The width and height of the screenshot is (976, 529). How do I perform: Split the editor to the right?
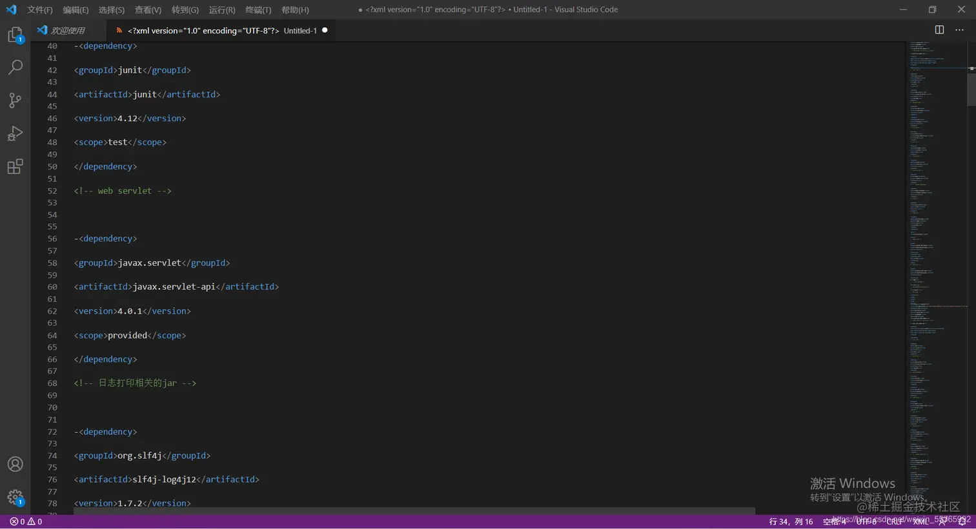(939, 30)
